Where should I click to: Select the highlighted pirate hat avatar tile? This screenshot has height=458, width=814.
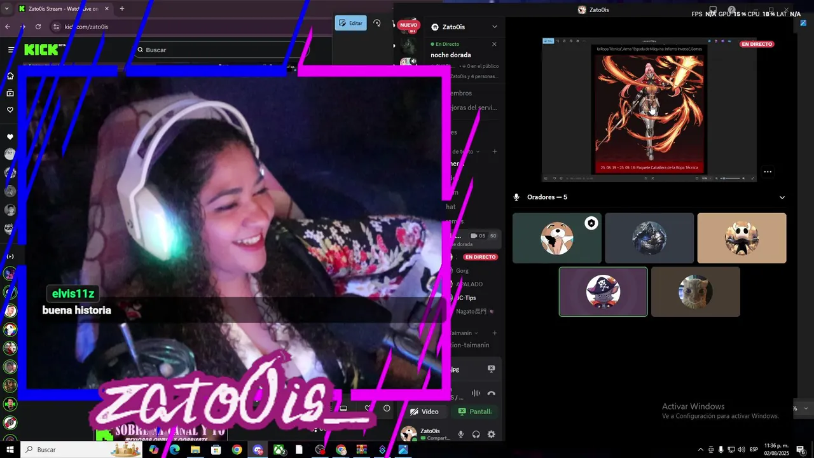[603, 291]
